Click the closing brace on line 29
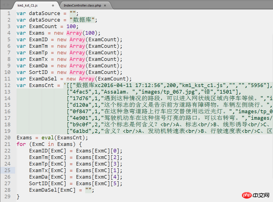The image size is (273, 202). (x=18, y=197)
